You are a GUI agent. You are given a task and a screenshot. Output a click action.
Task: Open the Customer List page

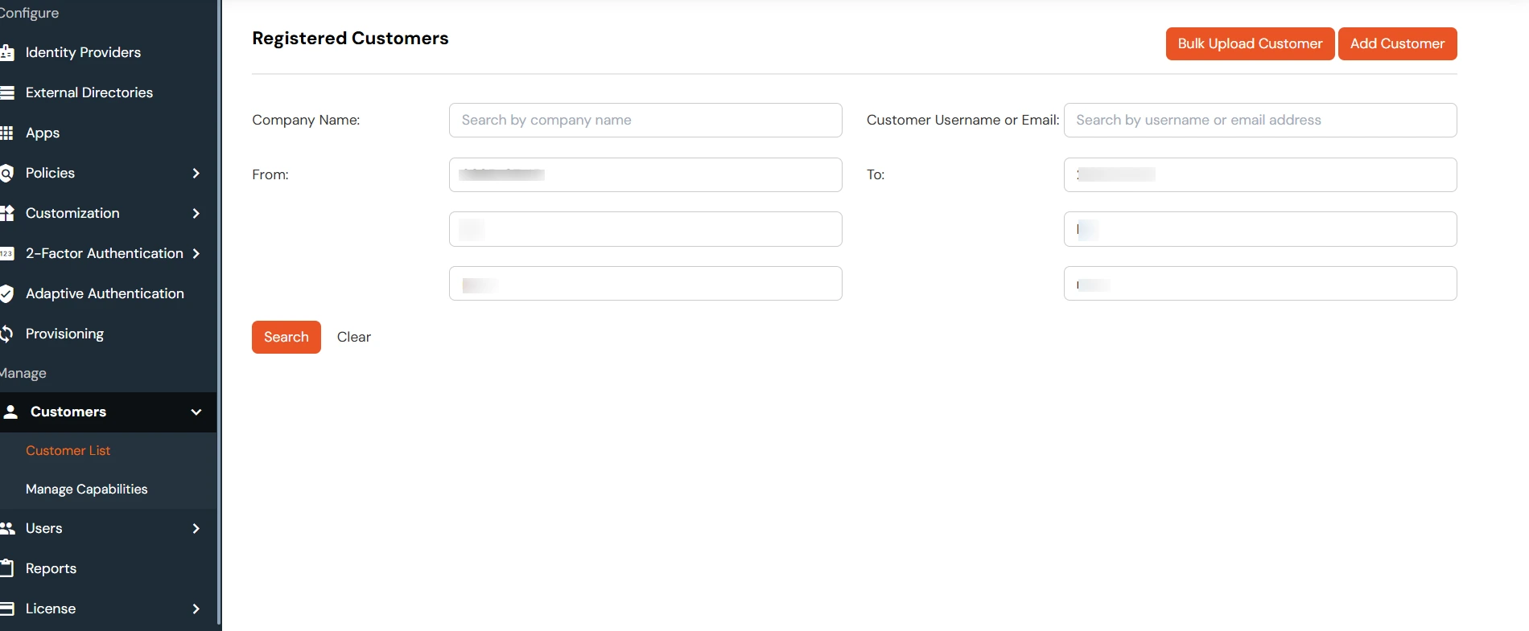coord(68,450)
